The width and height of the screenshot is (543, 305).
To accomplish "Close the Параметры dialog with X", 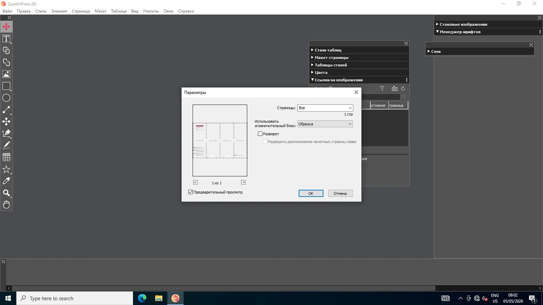I will pos(356,92).
